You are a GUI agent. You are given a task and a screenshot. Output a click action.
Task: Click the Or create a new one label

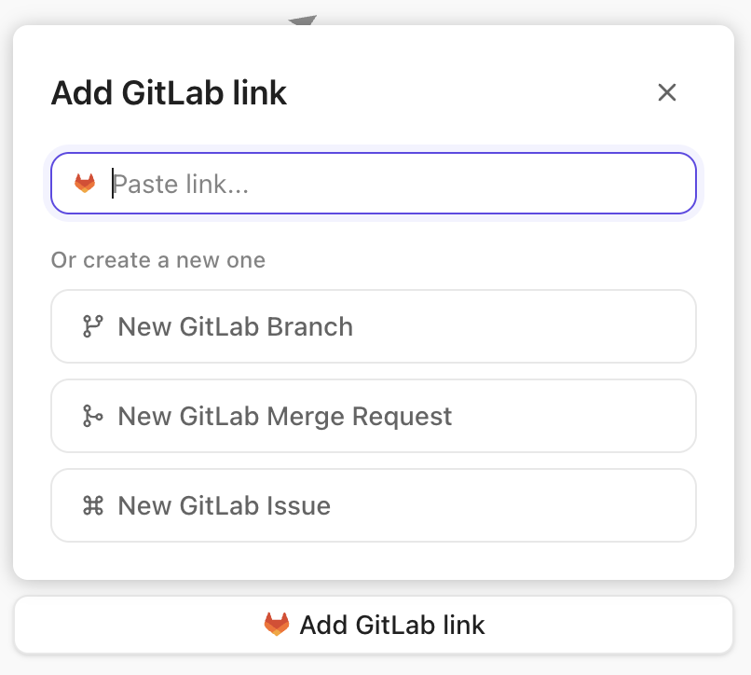coord(157,259)
